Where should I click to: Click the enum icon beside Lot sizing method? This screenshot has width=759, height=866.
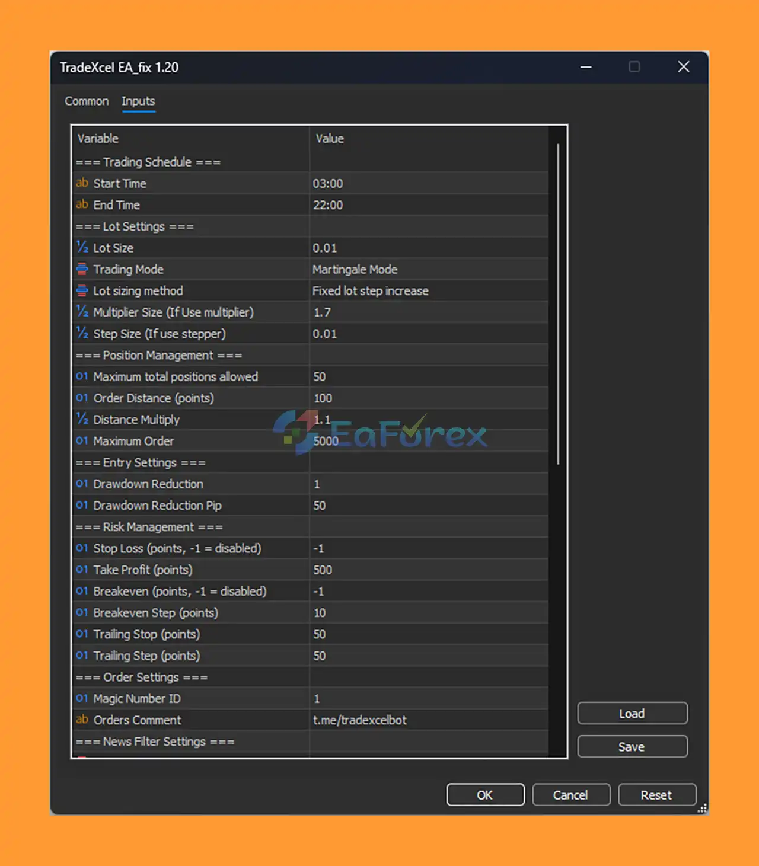82,290
